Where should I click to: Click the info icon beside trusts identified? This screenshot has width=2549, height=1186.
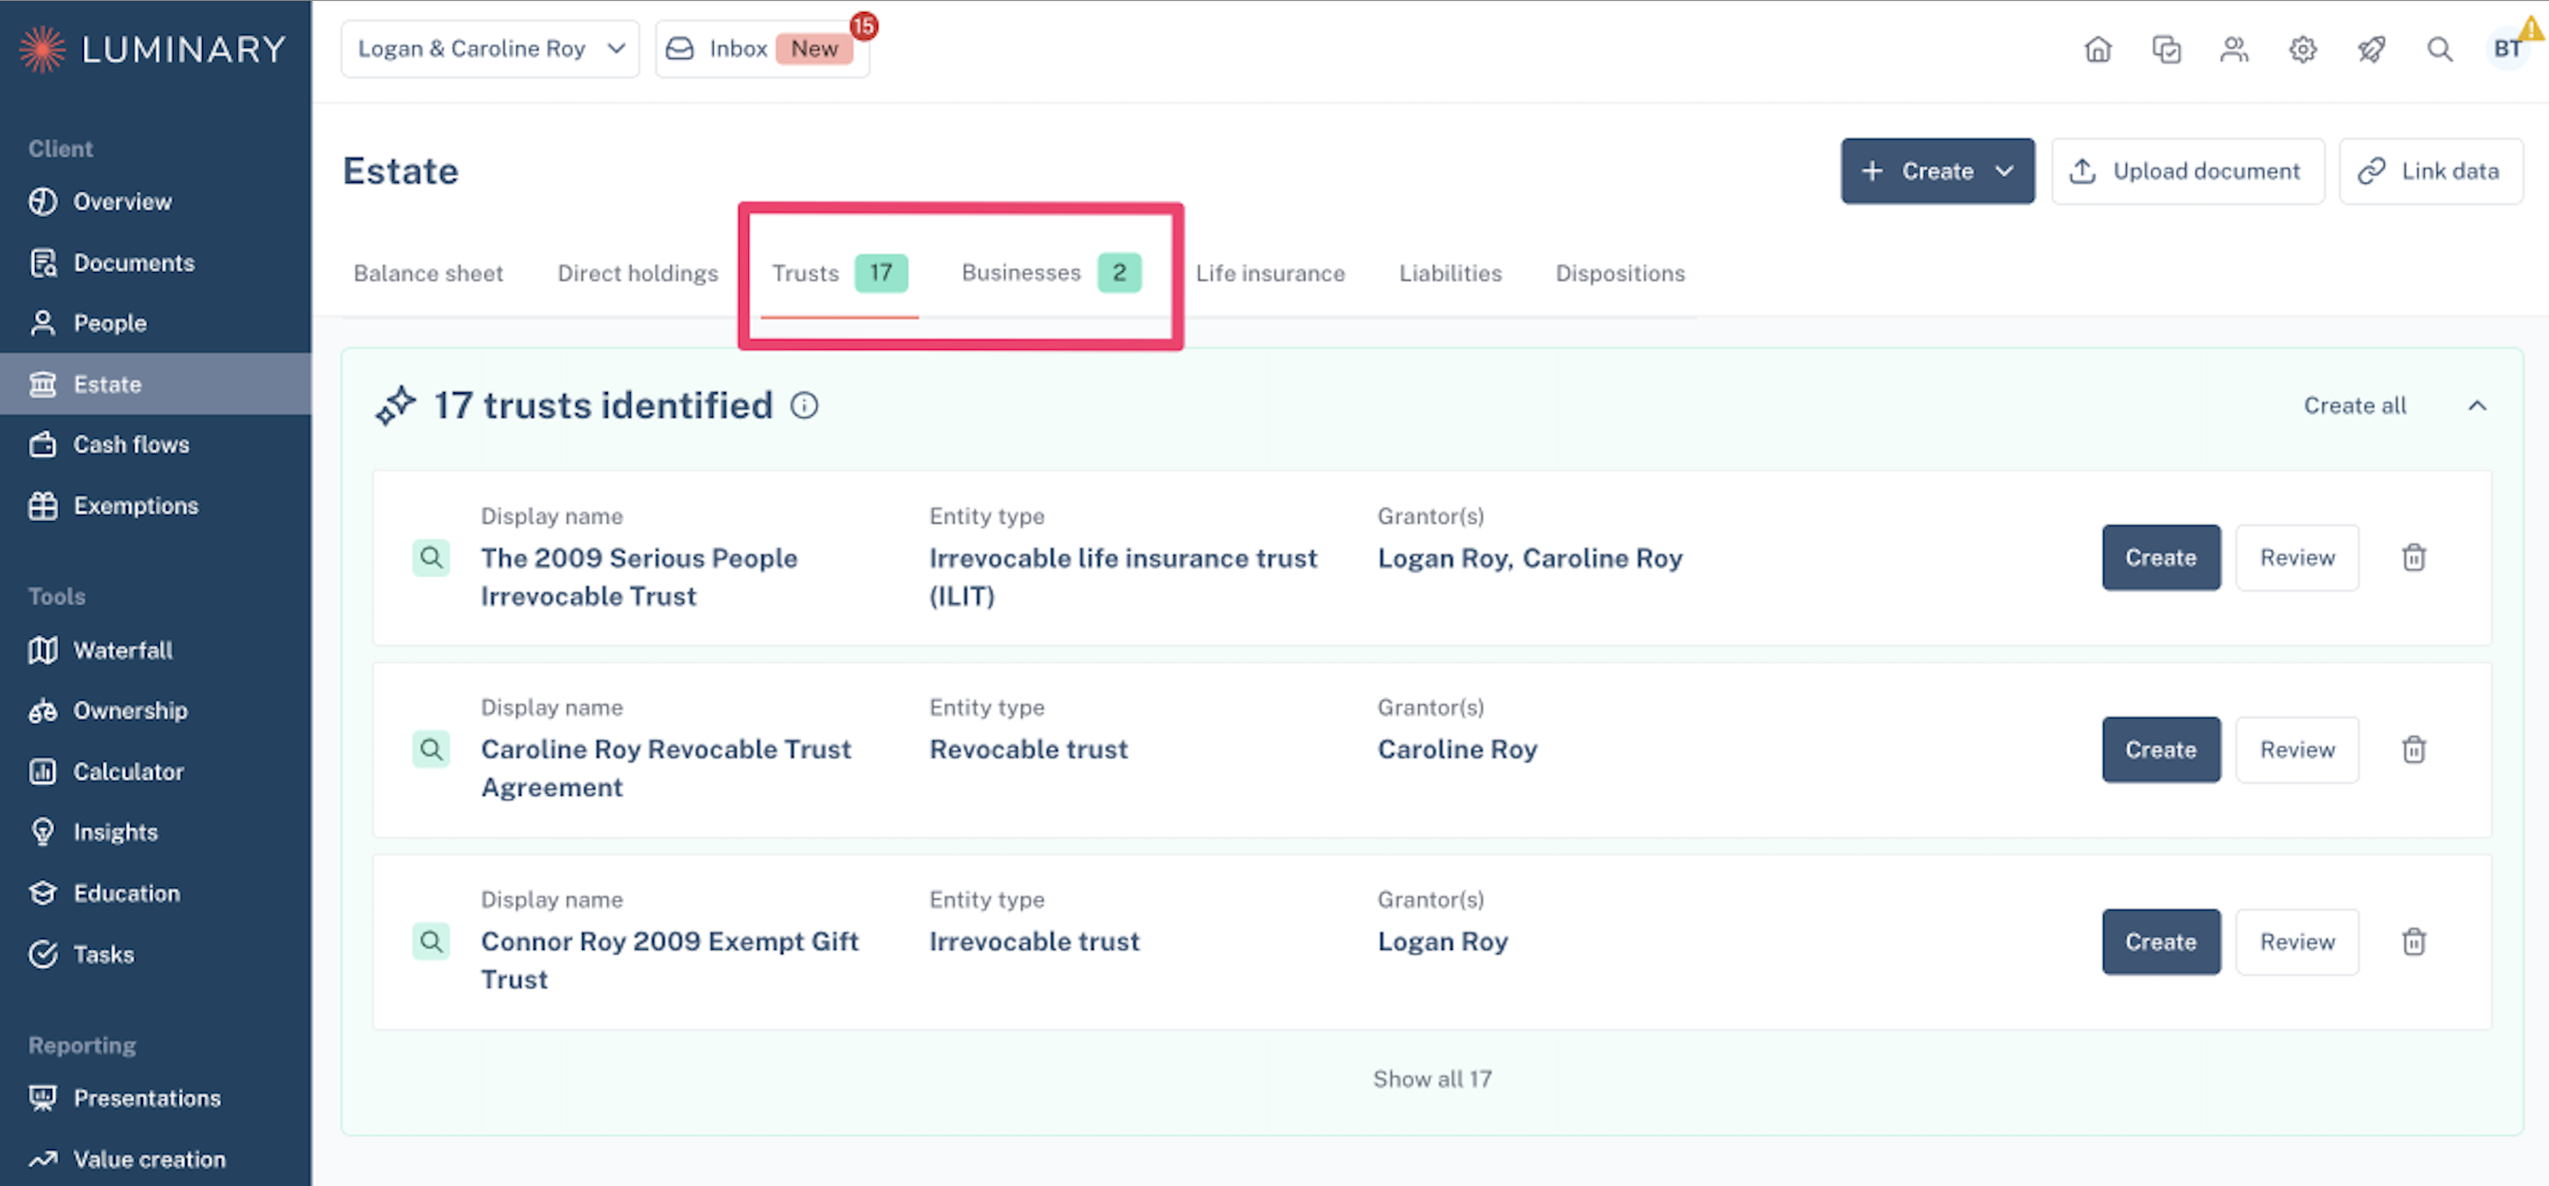805,406
